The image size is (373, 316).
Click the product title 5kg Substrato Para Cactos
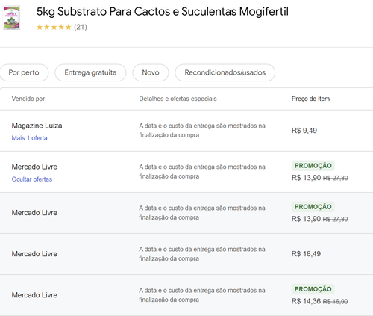163,12
